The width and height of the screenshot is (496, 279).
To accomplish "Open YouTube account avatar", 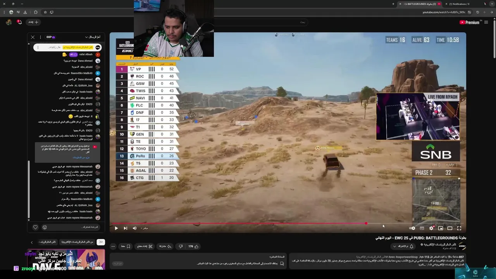I will (x=9, y=22).
